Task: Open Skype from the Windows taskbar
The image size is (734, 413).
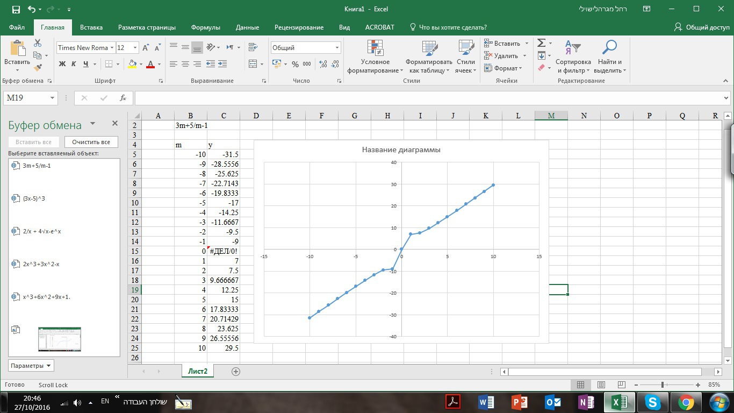Action: (x=653, y=402)
